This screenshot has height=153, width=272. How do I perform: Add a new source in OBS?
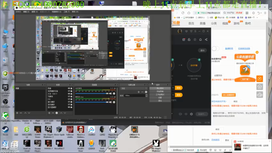tap(49, 113)
